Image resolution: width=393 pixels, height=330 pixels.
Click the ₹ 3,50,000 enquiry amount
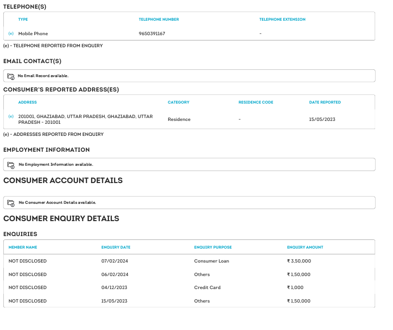coord(298,261)
